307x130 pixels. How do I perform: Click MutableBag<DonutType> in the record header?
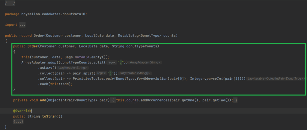(140, 36)
